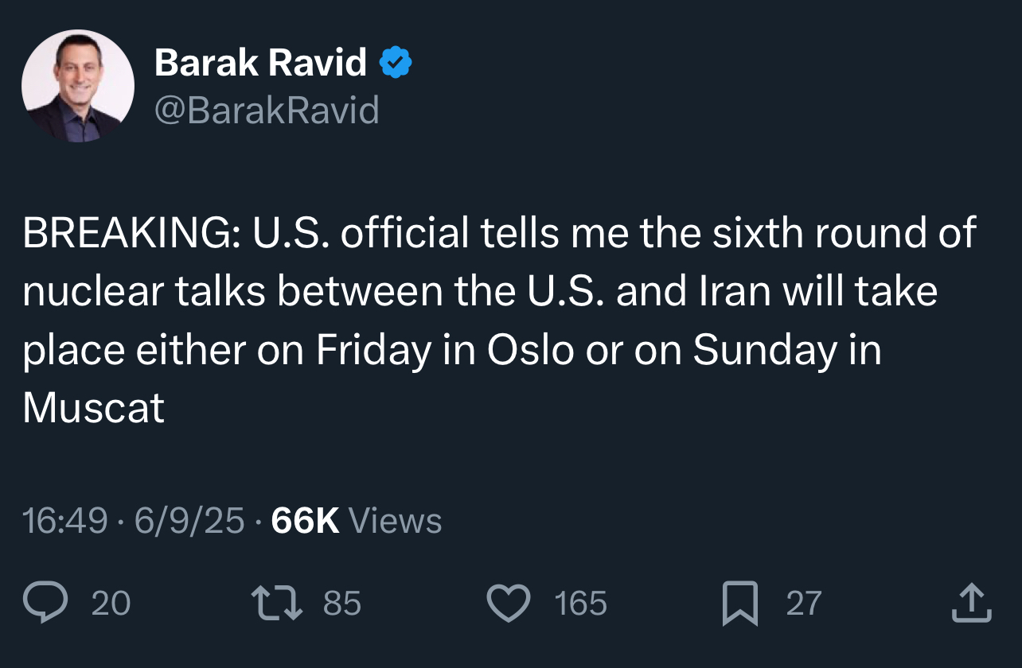Click the reply count of 20
The height and width of the screenshot is (668, 1022).
(111, 603)
